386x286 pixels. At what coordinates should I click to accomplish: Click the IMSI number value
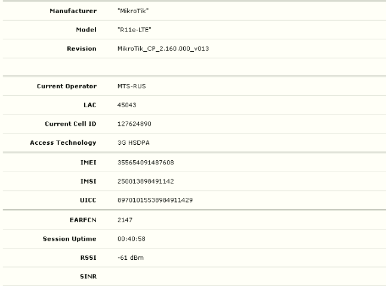(x=146, y=181)
